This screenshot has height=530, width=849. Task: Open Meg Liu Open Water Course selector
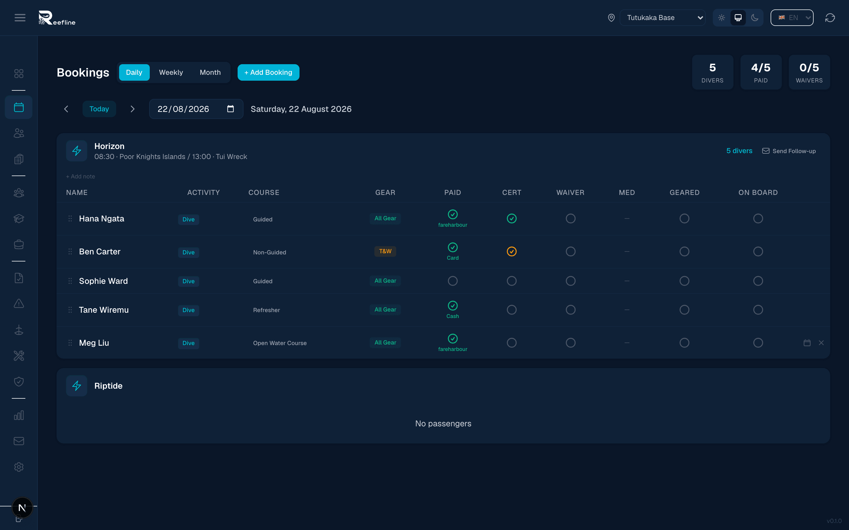tap(279, 343)
